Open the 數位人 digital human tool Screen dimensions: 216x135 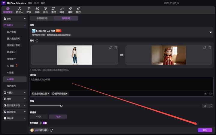20,10
